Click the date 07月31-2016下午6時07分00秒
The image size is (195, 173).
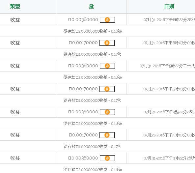click(x=169, y=43)
